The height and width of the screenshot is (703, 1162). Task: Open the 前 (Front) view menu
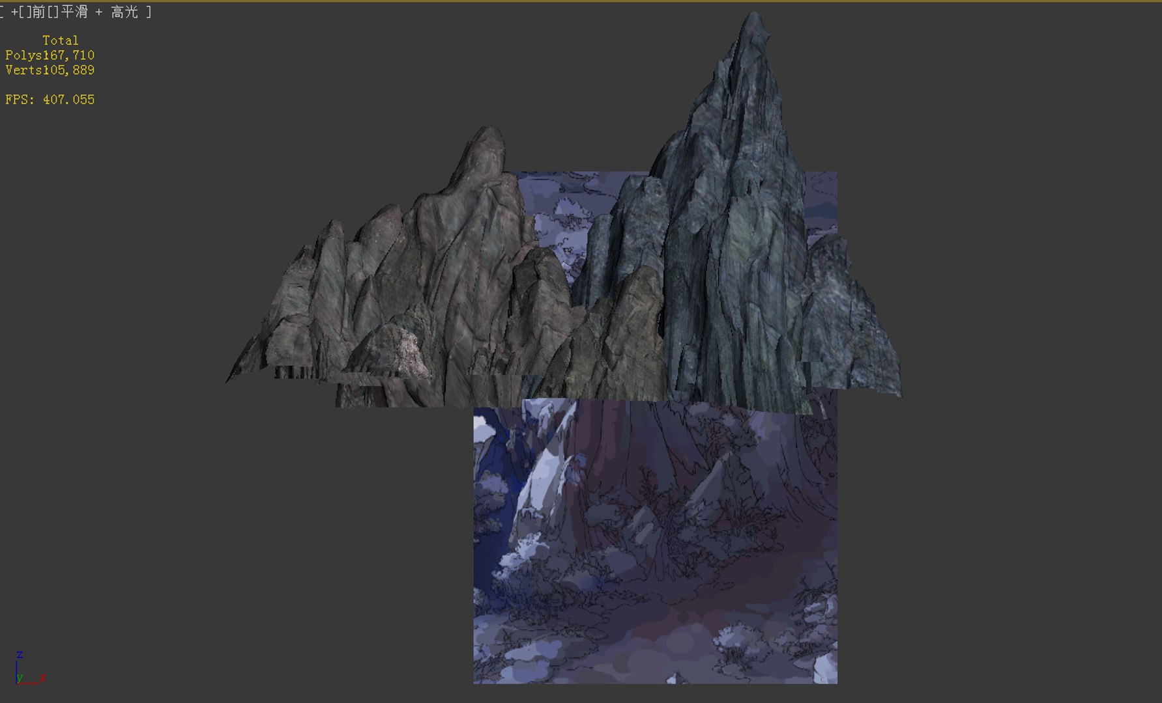pos(38,12)
